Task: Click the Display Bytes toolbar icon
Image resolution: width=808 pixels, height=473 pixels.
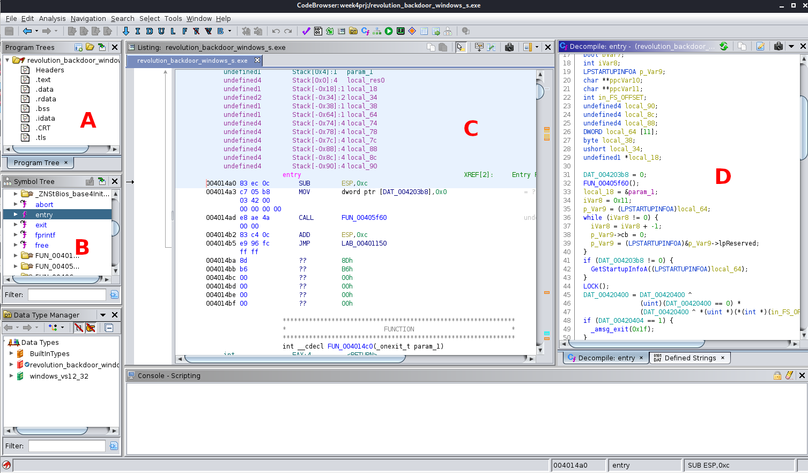Action: click(x=318, y=31)
